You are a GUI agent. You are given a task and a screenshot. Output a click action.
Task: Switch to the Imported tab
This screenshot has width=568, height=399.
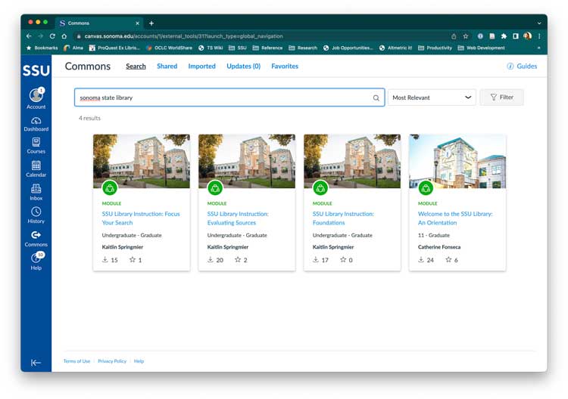201,66
